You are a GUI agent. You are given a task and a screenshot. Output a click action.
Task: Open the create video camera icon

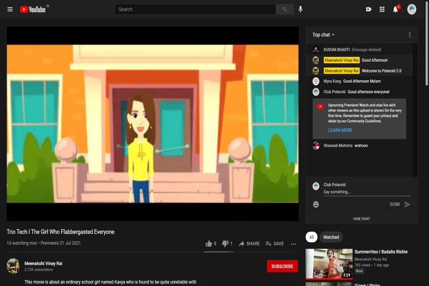pyautogui.click(x=368, y=10)
